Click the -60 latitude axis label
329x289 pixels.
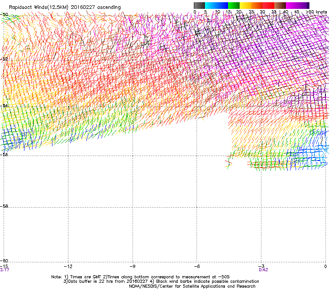[x=4, y=261]
